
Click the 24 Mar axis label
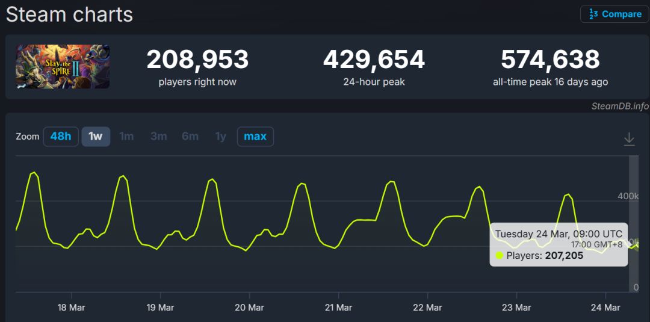pyautogui.click(x=605, y=308)
